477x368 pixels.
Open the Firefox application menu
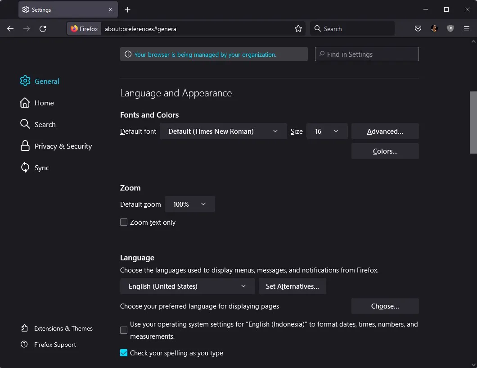click(x=467, y=28)
